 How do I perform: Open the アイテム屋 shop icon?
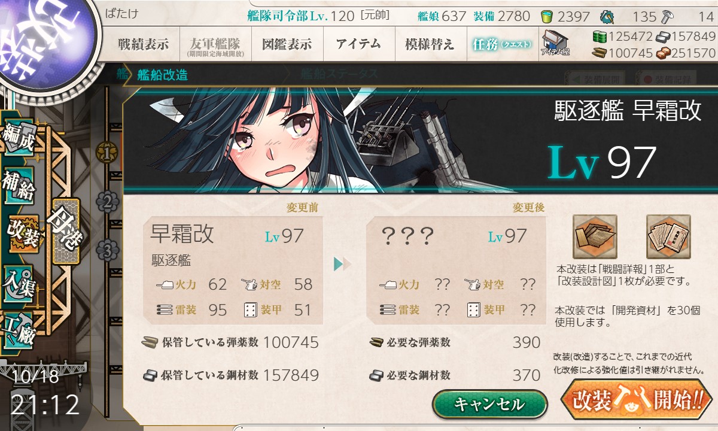coord(555,43)
